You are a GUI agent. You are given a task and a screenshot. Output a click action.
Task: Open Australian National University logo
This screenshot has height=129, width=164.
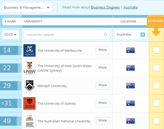tap(30, 121)
